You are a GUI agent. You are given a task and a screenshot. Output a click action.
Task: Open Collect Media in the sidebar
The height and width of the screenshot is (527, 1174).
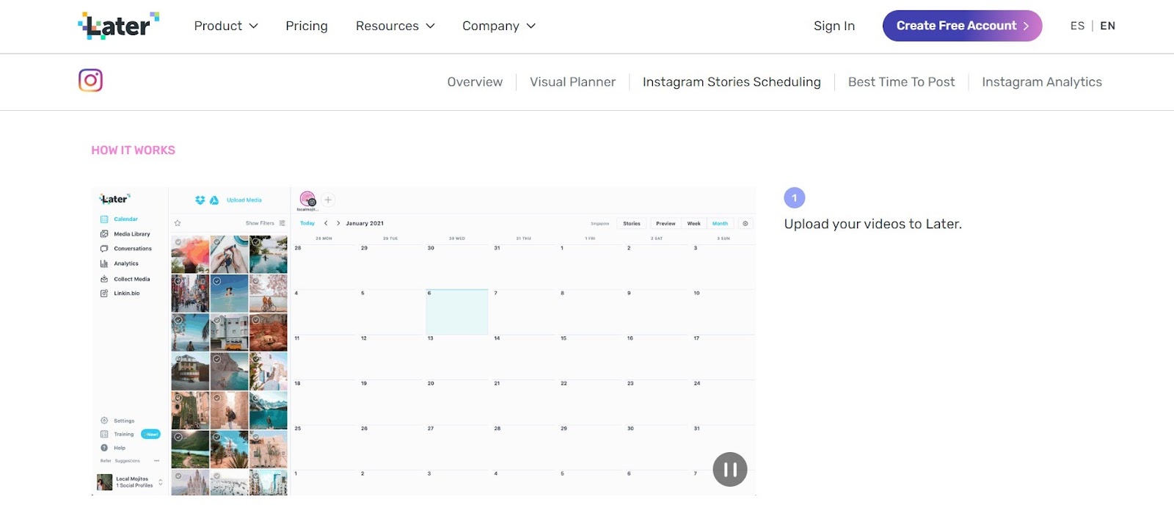pos(125,279)
